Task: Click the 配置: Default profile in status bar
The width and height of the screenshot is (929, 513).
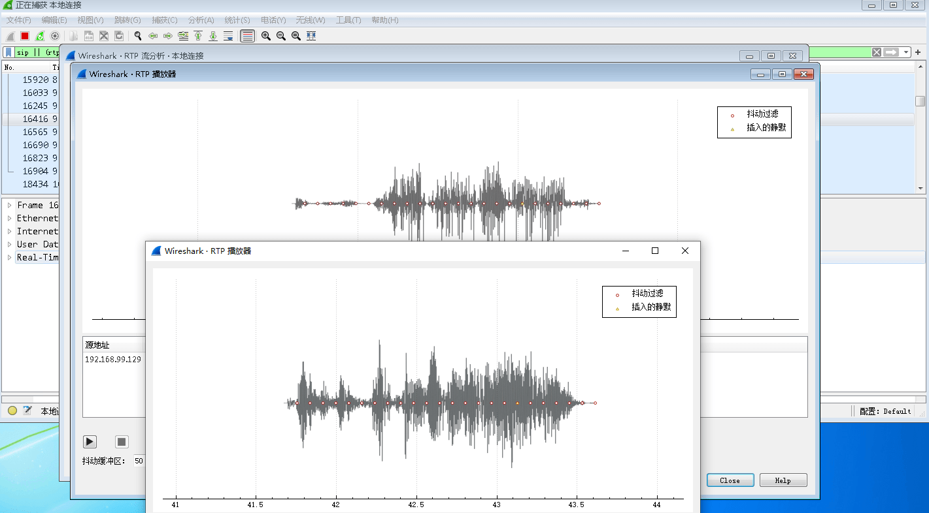Action: coord(885,411)
